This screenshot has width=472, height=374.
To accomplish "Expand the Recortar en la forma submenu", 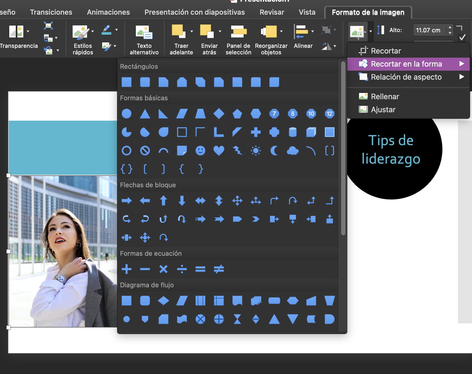I will 407,64.
